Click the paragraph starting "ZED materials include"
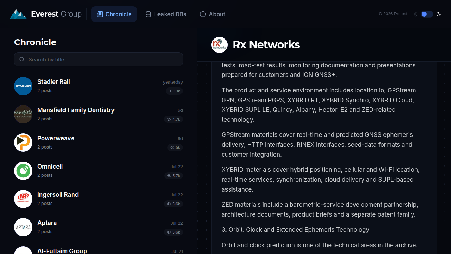451x254 pixels. click(320, 210)
